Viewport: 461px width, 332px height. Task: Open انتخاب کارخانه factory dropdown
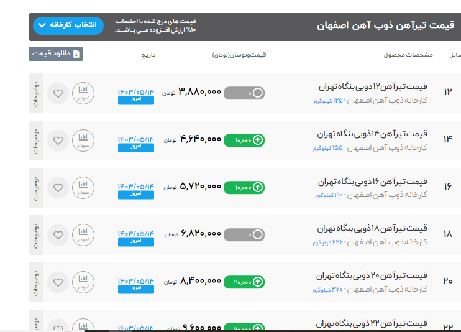tap(68, 25)
